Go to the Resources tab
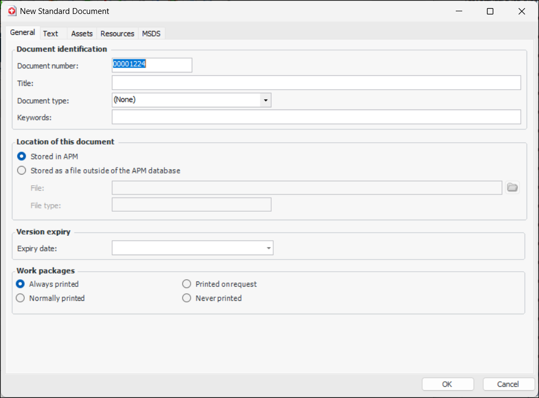539x398 pixels. 117,33
